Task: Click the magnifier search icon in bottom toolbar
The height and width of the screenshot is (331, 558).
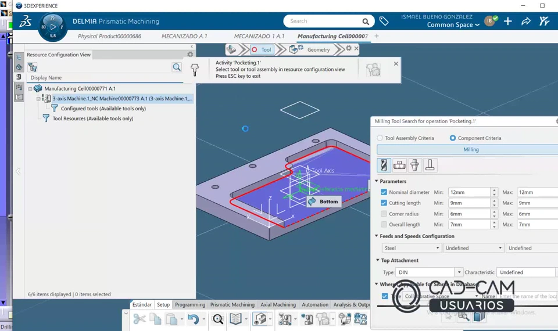Action: (x=218, y=319)
